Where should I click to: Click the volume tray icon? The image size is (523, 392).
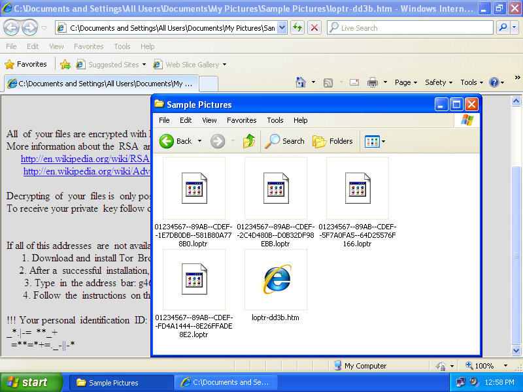tap(473, 382)
